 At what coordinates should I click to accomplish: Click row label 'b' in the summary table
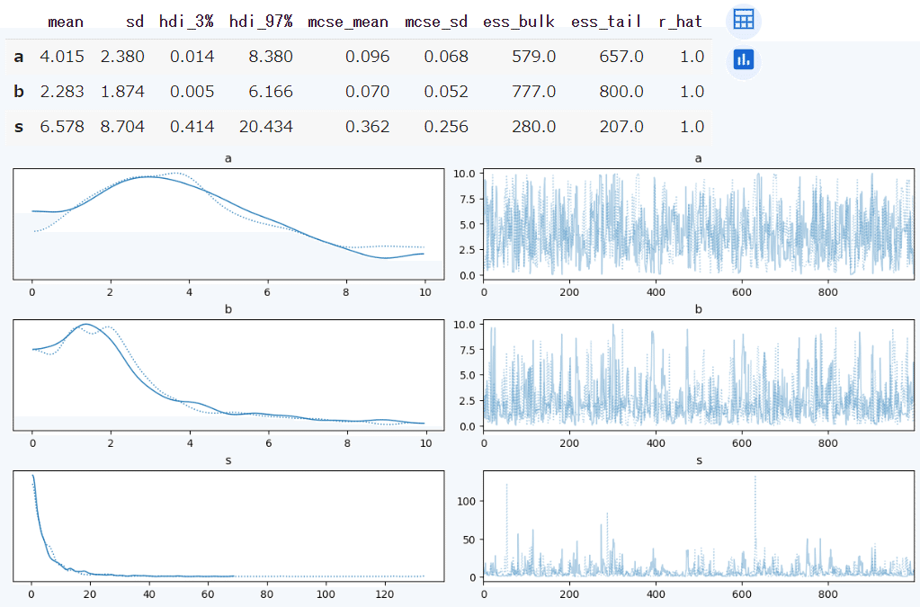[x=19, y=92]
